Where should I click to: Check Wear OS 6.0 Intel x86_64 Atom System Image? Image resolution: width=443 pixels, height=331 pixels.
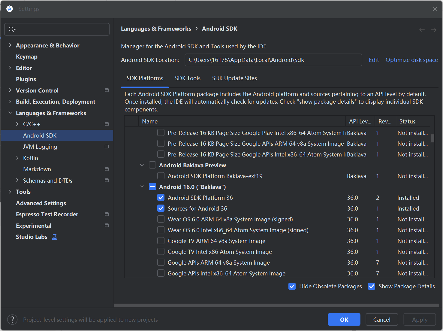(161, 230)
